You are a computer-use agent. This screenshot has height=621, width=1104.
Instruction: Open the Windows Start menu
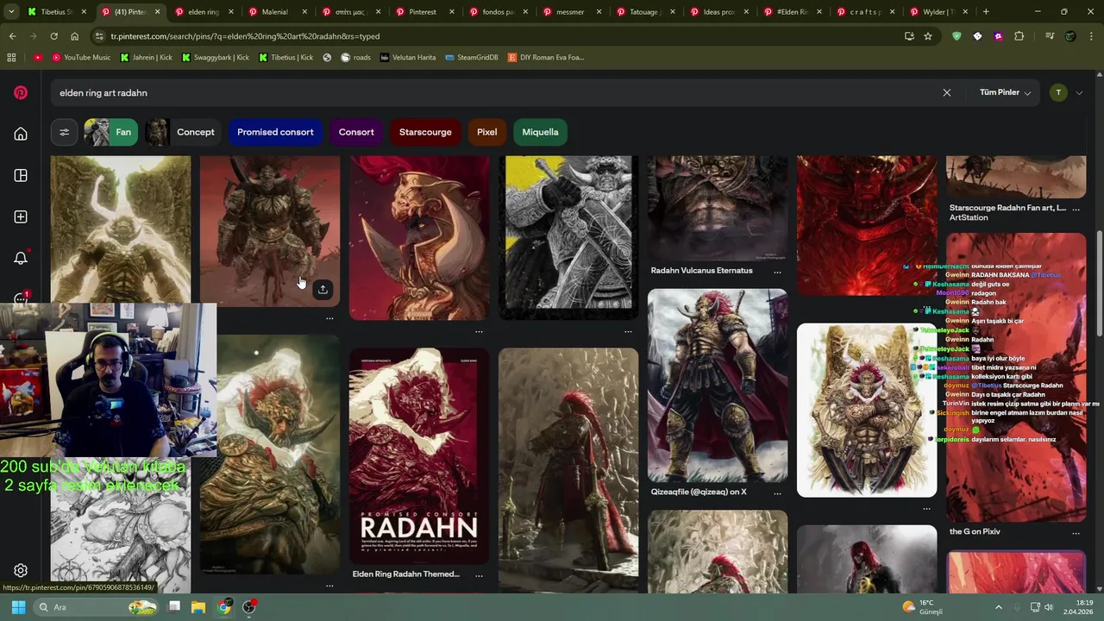click(19, 607)
